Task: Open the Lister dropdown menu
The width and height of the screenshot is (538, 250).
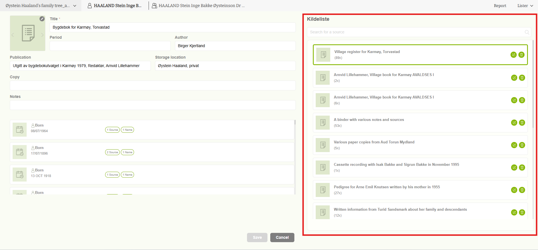Action: point(525,6)
